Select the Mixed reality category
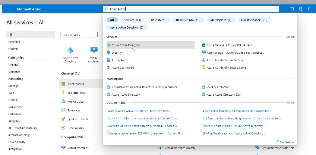Screen dimensions: 316x155 (x=17, y=142)
